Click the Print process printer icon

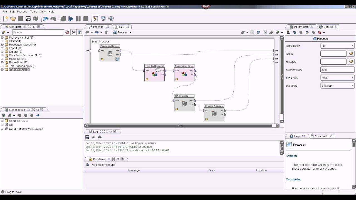pos(36,19)
